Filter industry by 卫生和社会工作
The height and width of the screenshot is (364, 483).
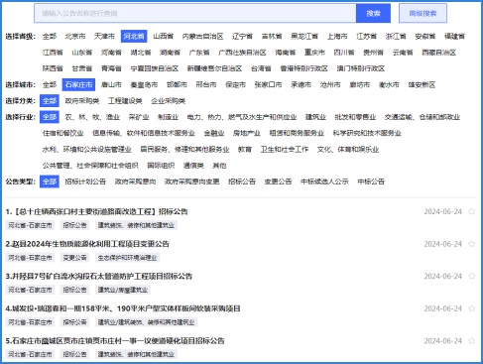coord(285,150)
